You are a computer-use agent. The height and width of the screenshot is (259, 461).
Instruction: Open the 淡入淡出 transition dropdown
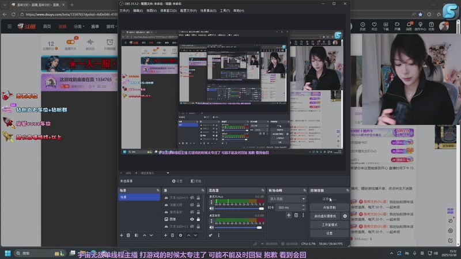[287, 199]
